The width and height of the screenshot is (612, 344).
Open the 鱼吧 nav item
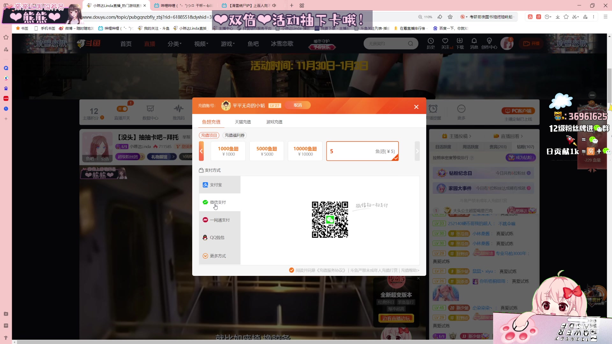(x=253, y=44)
